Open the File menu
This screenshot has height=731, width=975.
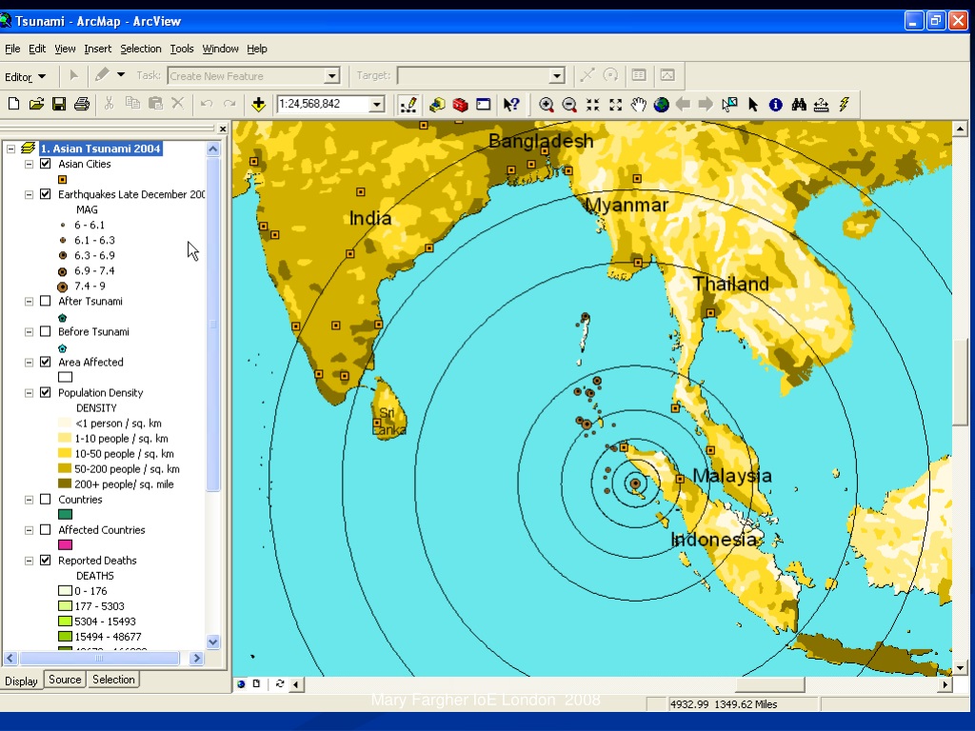[x=12, y=49]
